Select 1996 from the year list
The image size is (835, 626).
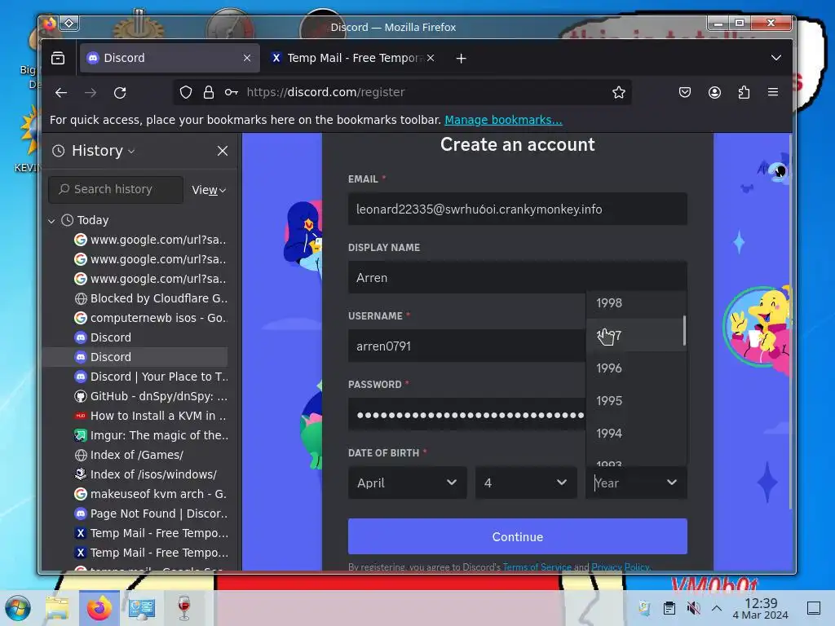[636, 368]
